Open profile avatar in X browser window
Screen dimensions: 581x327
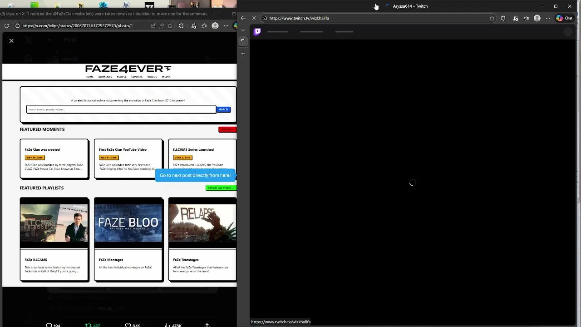215,26
